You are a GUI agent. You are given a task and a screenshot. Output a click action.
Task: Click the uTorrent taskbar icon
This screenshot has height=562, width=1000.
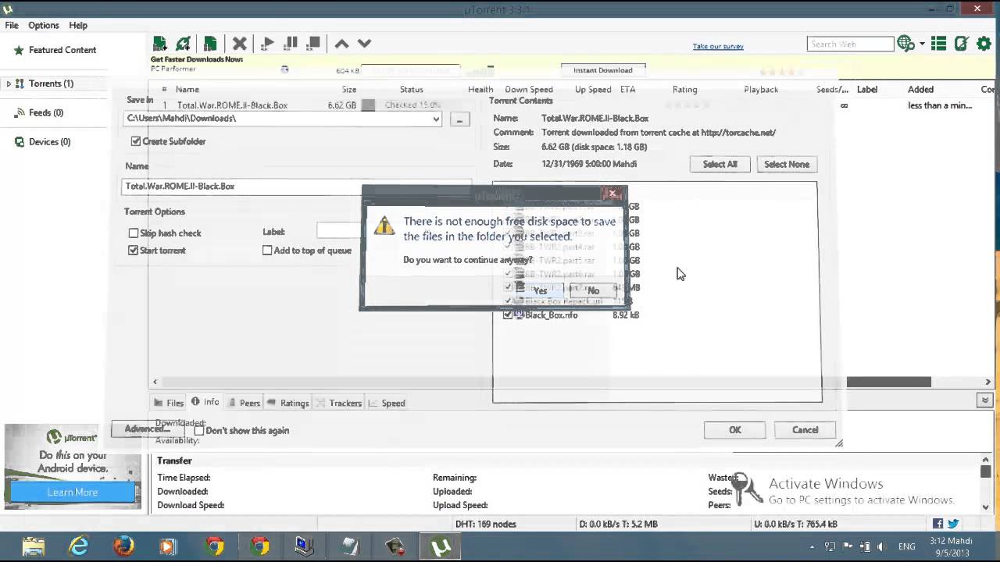click(441, 546)
